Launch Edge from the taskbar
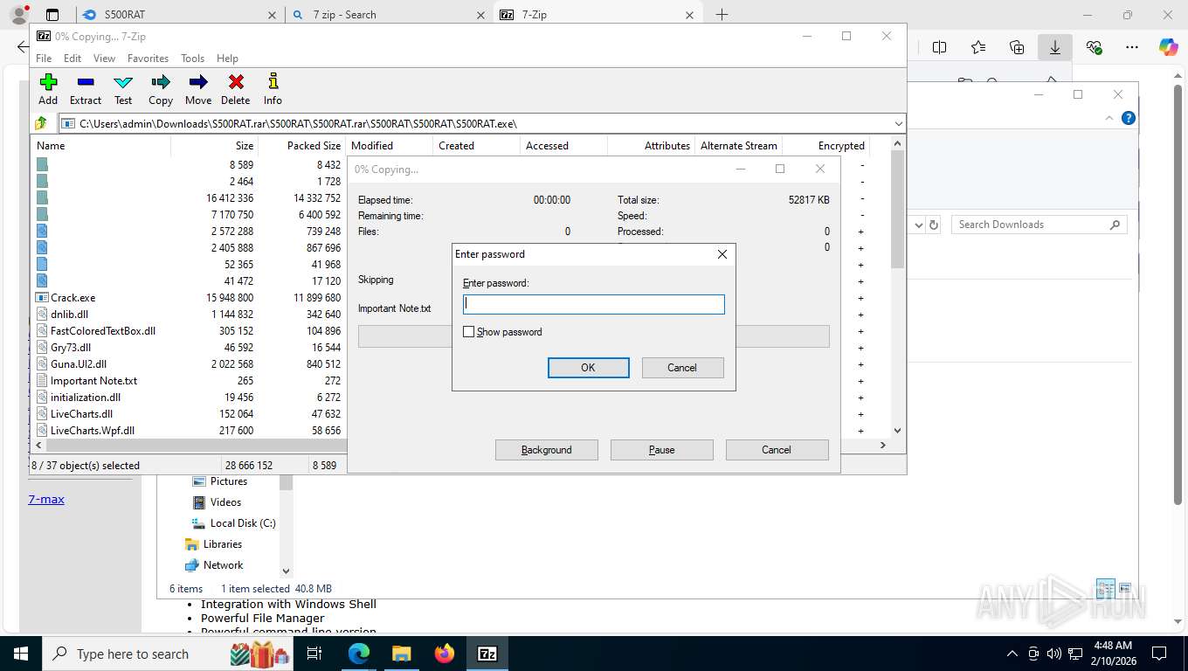Image resolution: width=1188 pixels, height=671 pixels. click(359, 654)
